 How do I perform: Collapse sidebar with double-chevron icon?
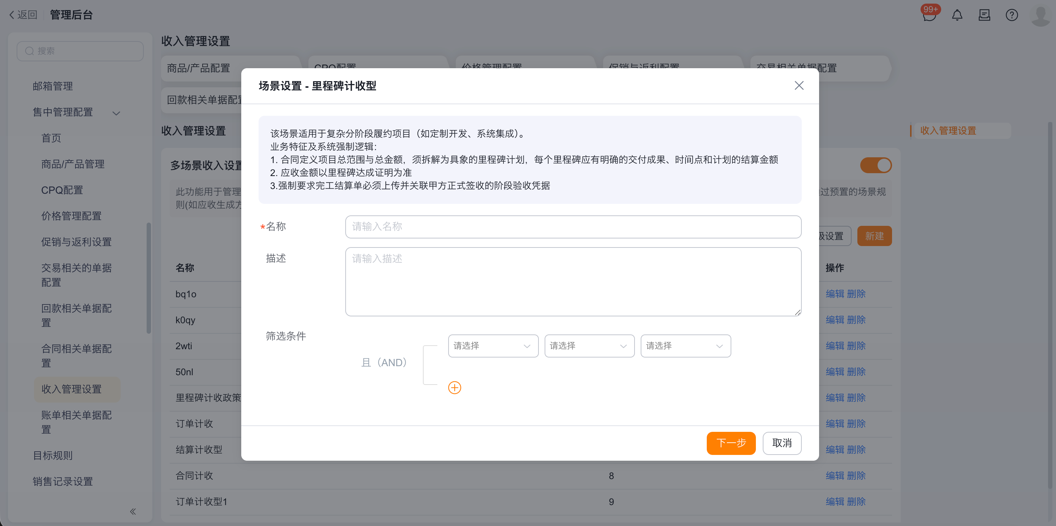pos(133,511)
